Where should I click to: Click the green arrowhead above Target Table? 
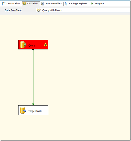tap(33, 104)
